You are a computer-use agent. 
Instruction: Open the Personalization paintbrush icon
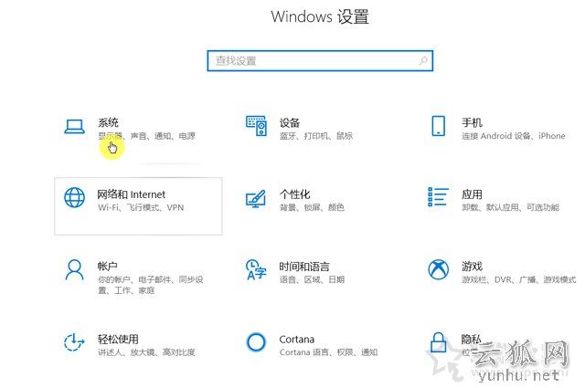(x=256, y=199)
